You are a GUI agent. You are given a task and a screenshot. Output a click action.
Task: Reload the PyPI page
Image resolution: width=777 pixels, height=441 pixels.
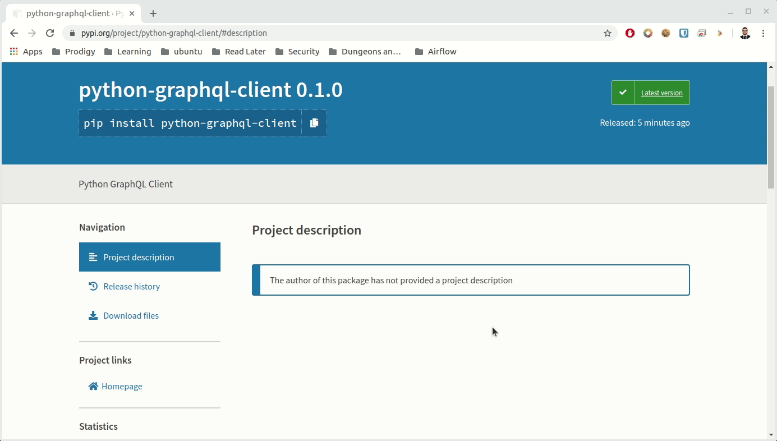coord(50,33)
